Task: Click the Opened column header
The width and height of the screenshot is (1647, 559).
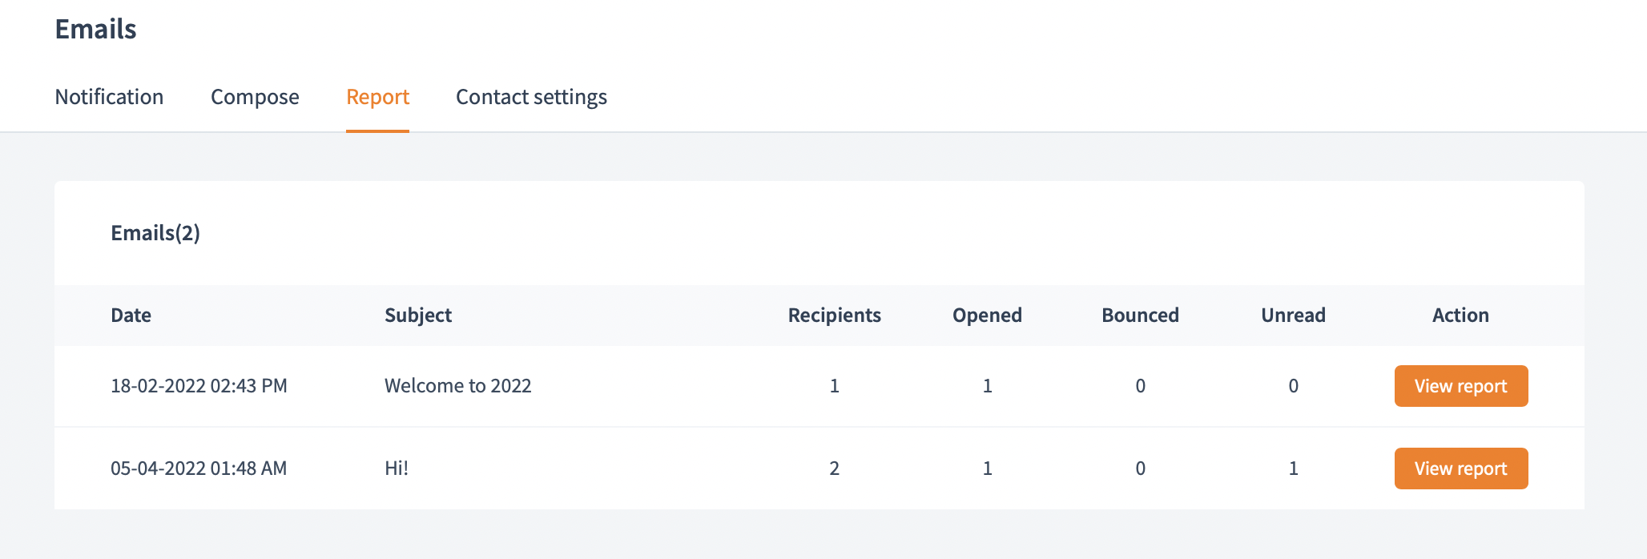Action: click(x=987, y=316)
